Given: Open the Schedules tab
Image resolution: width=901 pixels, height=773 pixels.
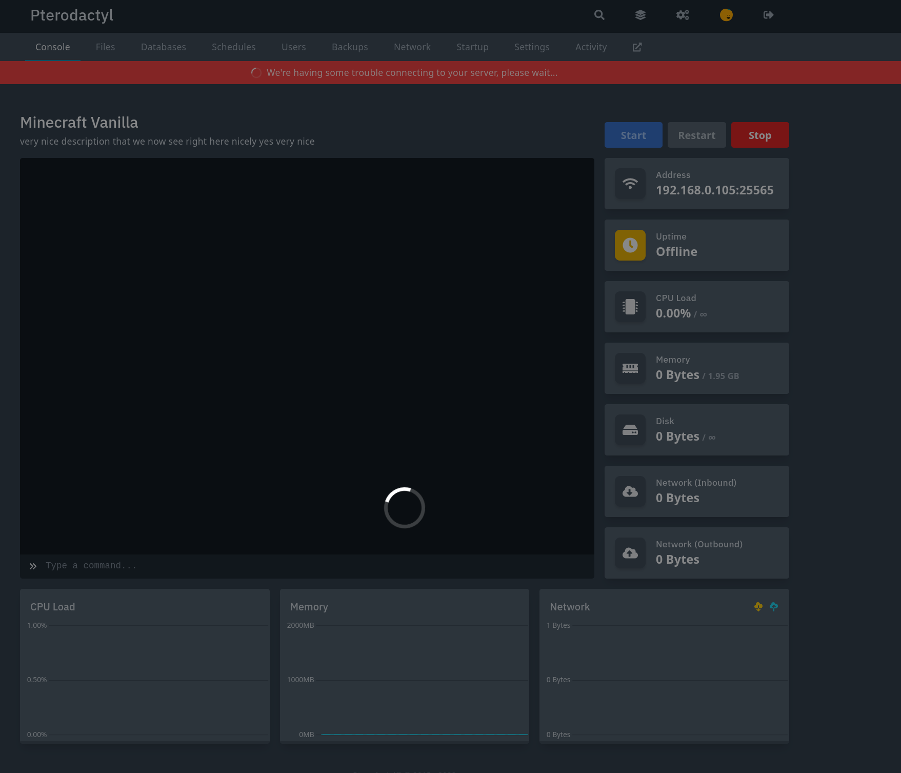Looking at the screenshot, I should click(x=234, y=47).
